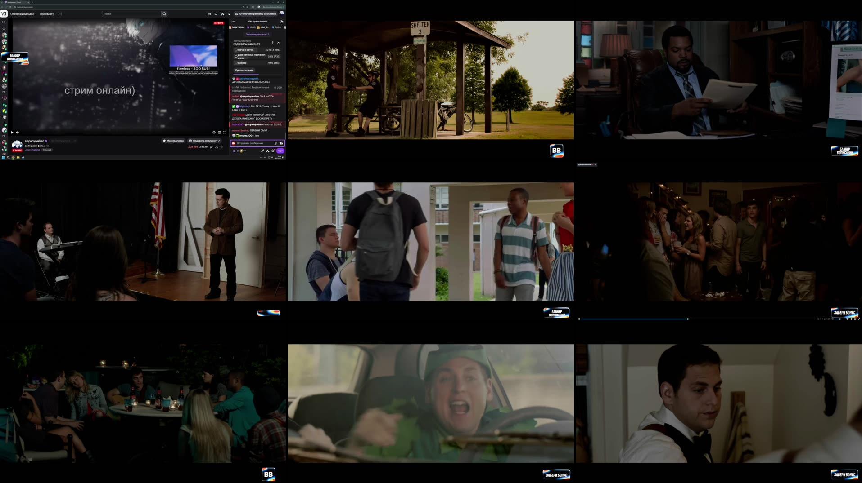
Task: Click 'Просмотреть все: 2' link in chat
Action: pyautogui.click(x=257, y=34)
